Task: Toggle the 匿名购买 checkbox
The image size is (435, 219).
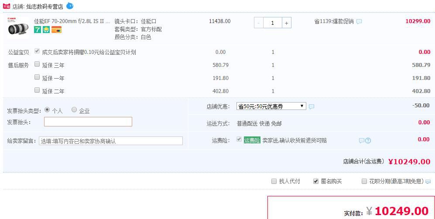Action: tap(316, 181)
